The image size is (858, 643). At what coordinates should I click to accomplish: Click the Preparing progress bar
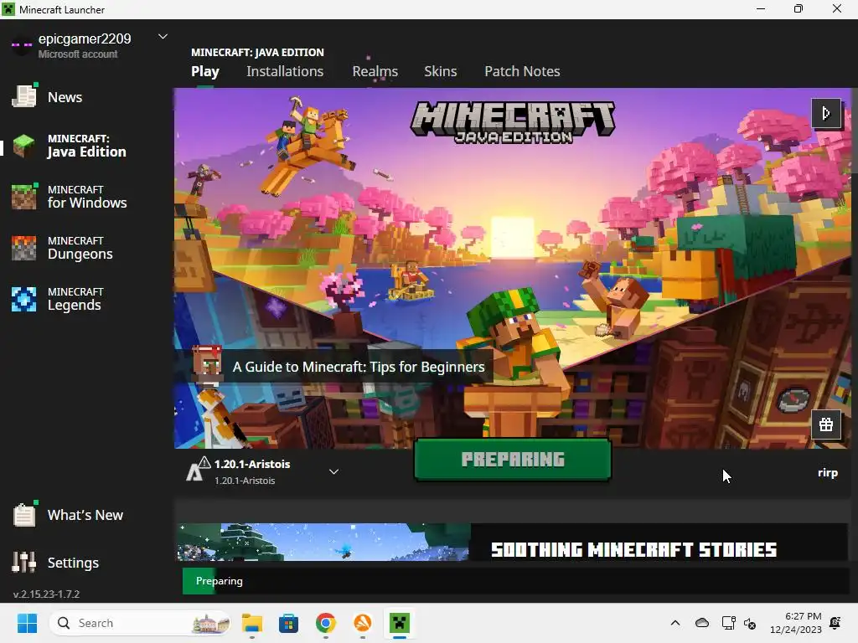pyautogui.click(x=515, y=581)
